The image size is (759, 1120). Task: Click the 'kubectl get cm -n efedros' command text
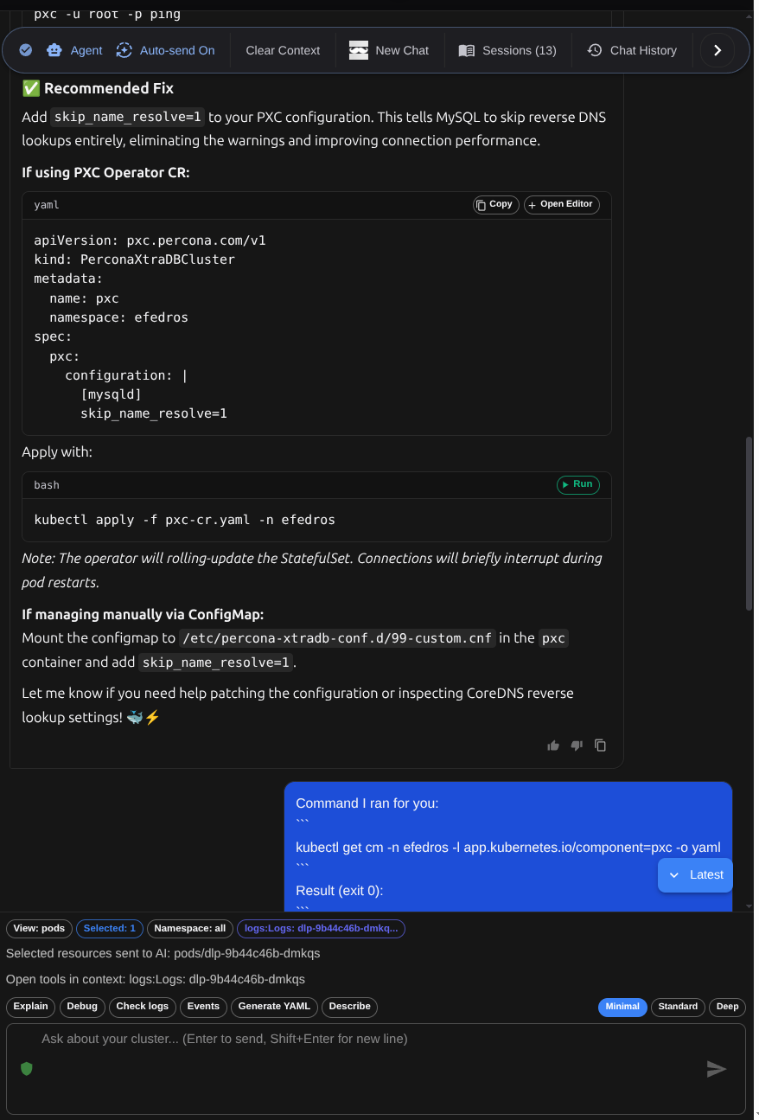(x=508, y=848)
